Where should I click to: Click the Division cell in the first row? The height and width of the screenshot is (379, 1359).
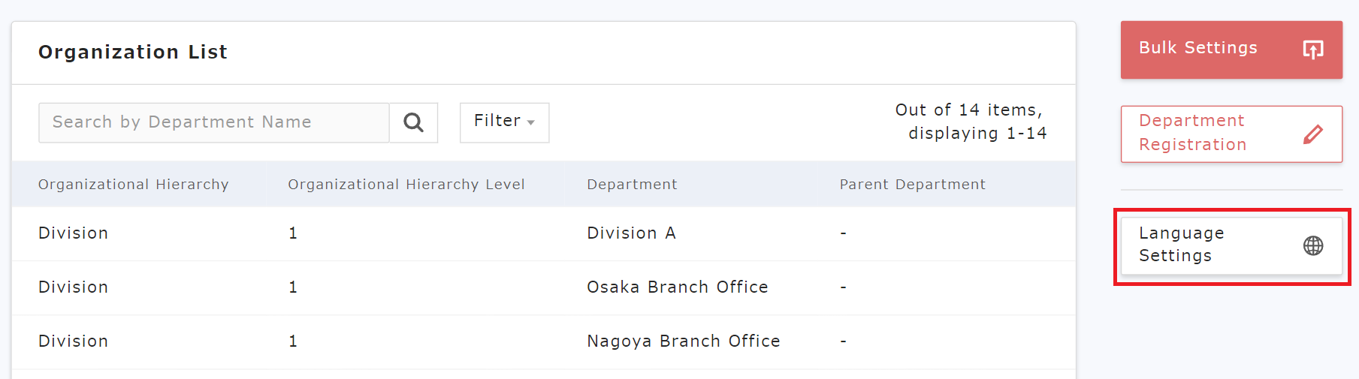73,233
